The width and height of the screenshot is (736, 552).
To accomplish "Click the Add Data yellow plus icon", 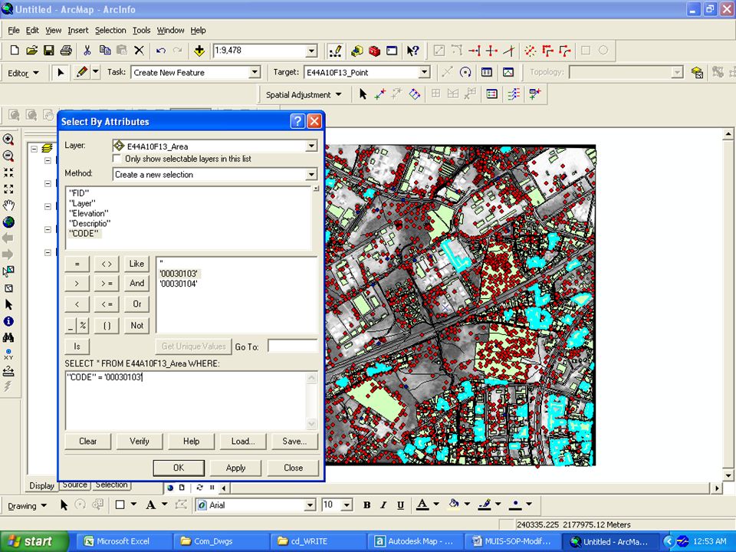I will (199, 51).
